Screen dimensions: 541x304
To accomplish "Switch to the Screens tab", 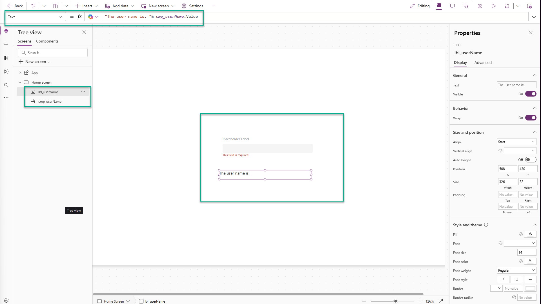I will point(25,41).
